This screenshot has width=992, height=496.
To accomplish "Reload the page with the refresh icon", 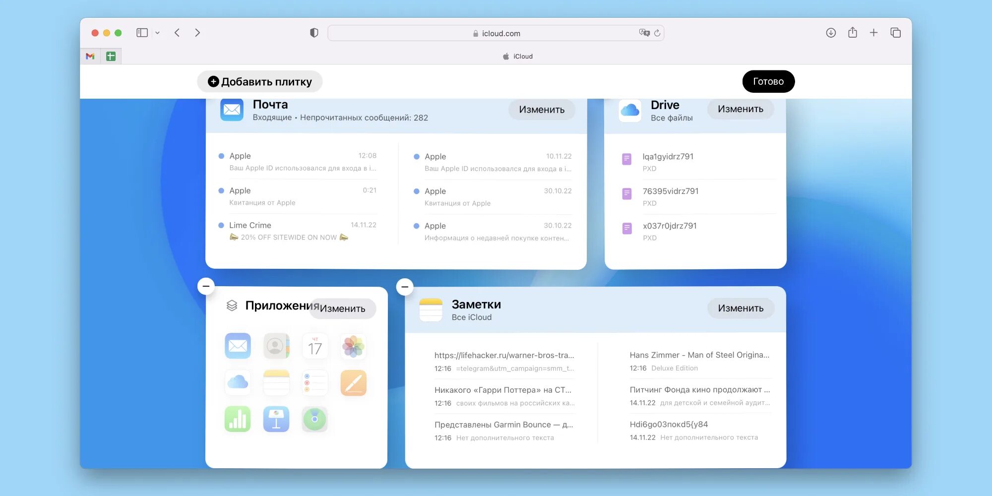I will [x=657, y=33].
